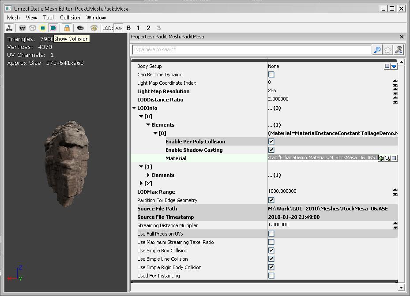
Task: Click the Light Map Resolution value 256
Action: pyautogui.click(x=272, y=90)
